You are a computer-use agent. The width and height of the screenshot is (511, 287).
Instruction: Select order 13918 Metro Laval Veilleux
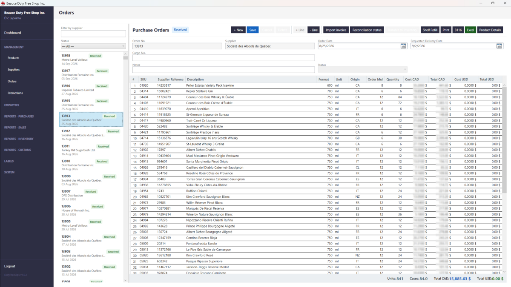pos(91,60)
